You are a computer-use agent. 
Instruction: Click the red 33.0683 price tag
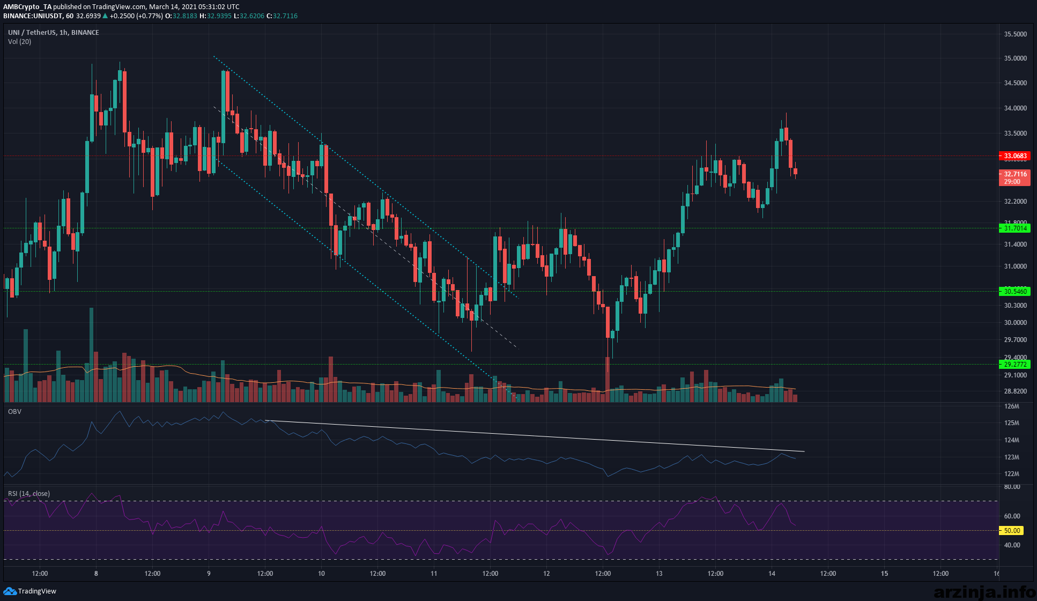click(x=1014, y=156)
